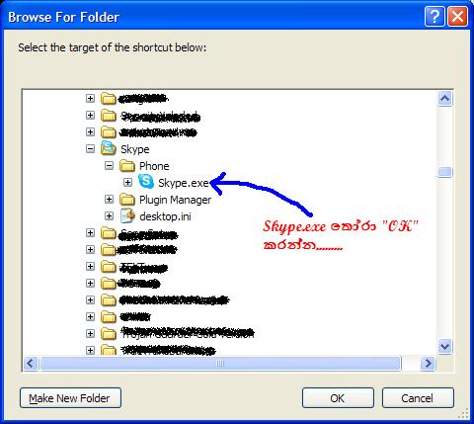Click the OK button

pos(338,398)
